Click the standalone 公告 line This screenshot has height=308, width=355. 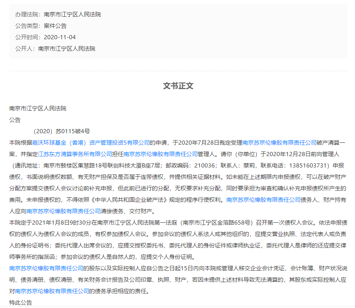(x=15, y=120)
